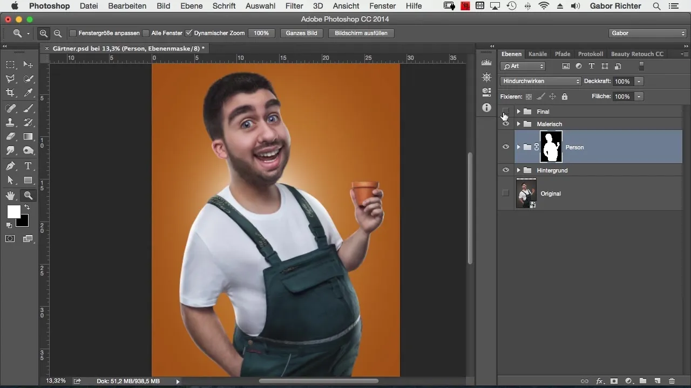
Task: Select the Move tool
Action: pyautogui.click(x=28, y=64)
